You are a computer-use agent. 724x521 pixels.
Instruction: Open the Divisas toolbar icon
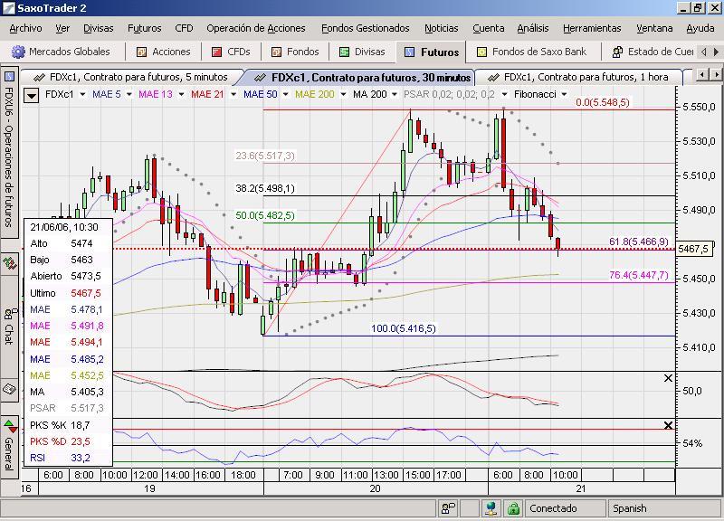pyautogui.click(x=344, y=52)
